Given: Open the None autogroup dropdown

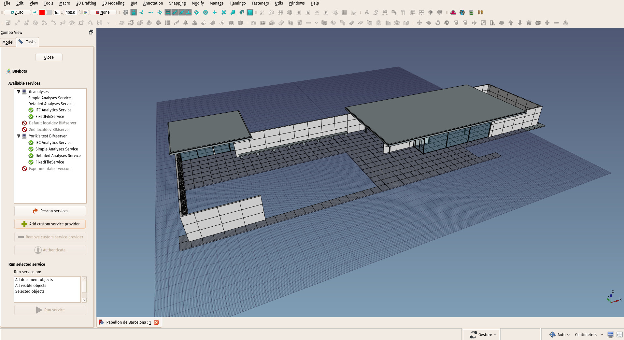Looking at the screenshot, I should (x=103, y=12).
